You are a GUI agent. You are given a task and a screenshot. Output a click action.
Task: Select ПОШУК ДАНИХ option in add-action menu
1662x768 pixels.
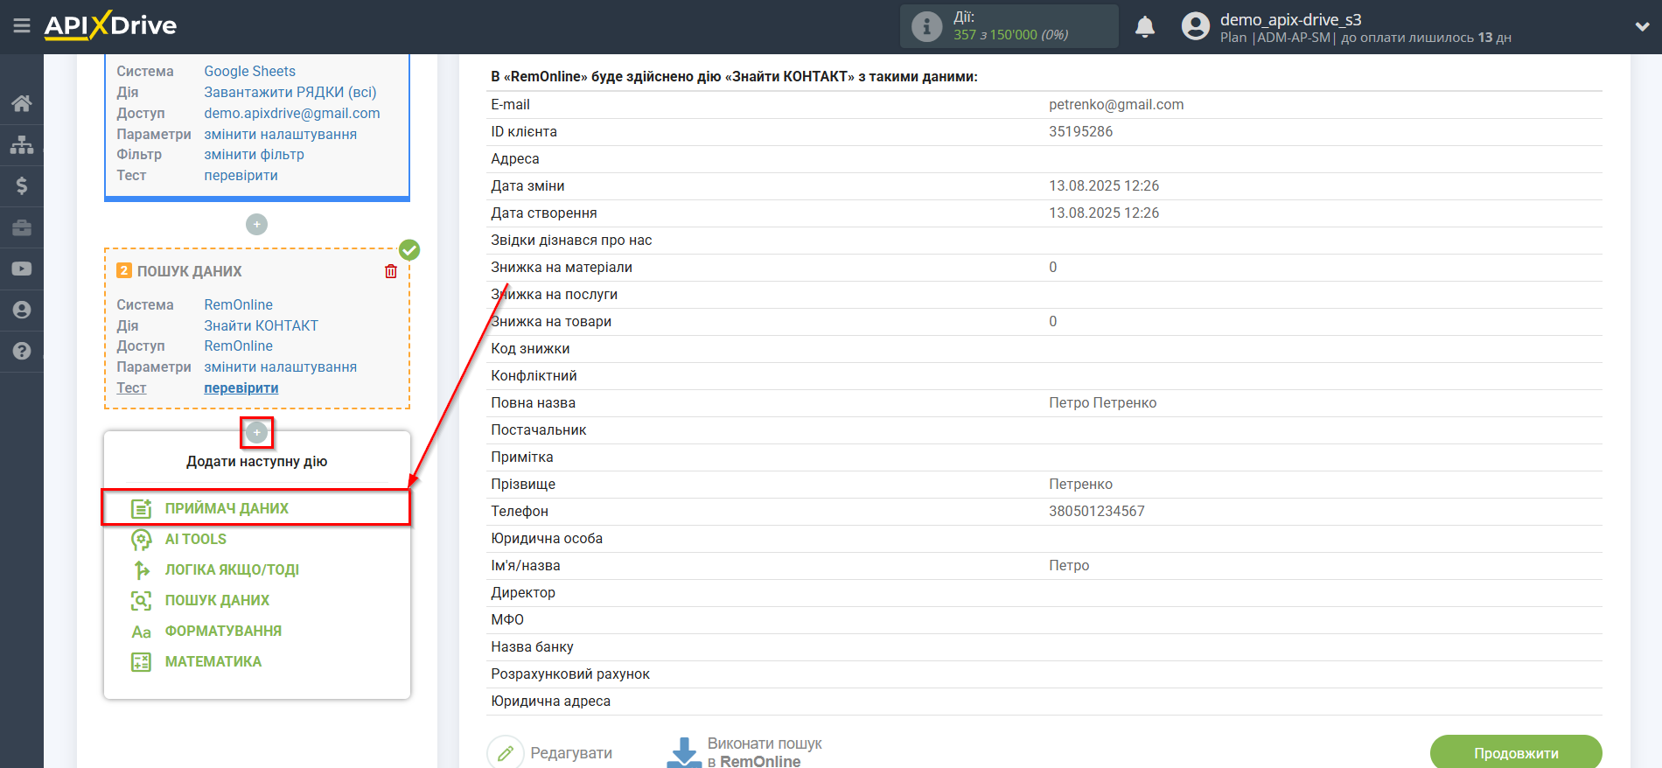(x=217, y=601)
